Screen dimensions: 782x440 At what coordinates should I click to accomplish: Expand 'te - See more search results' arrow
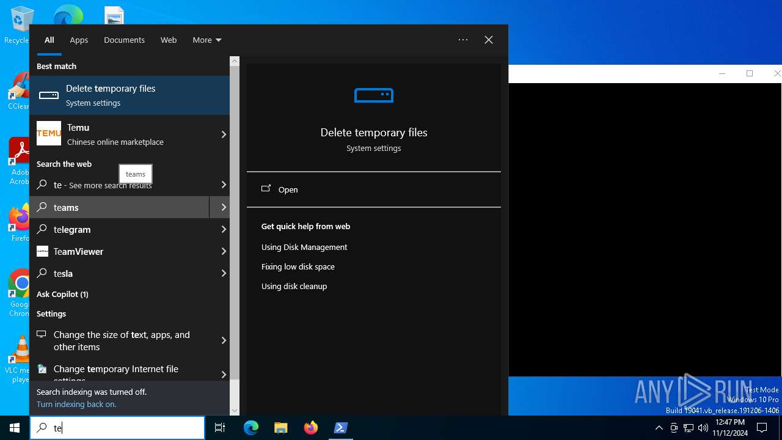(224, 185)
